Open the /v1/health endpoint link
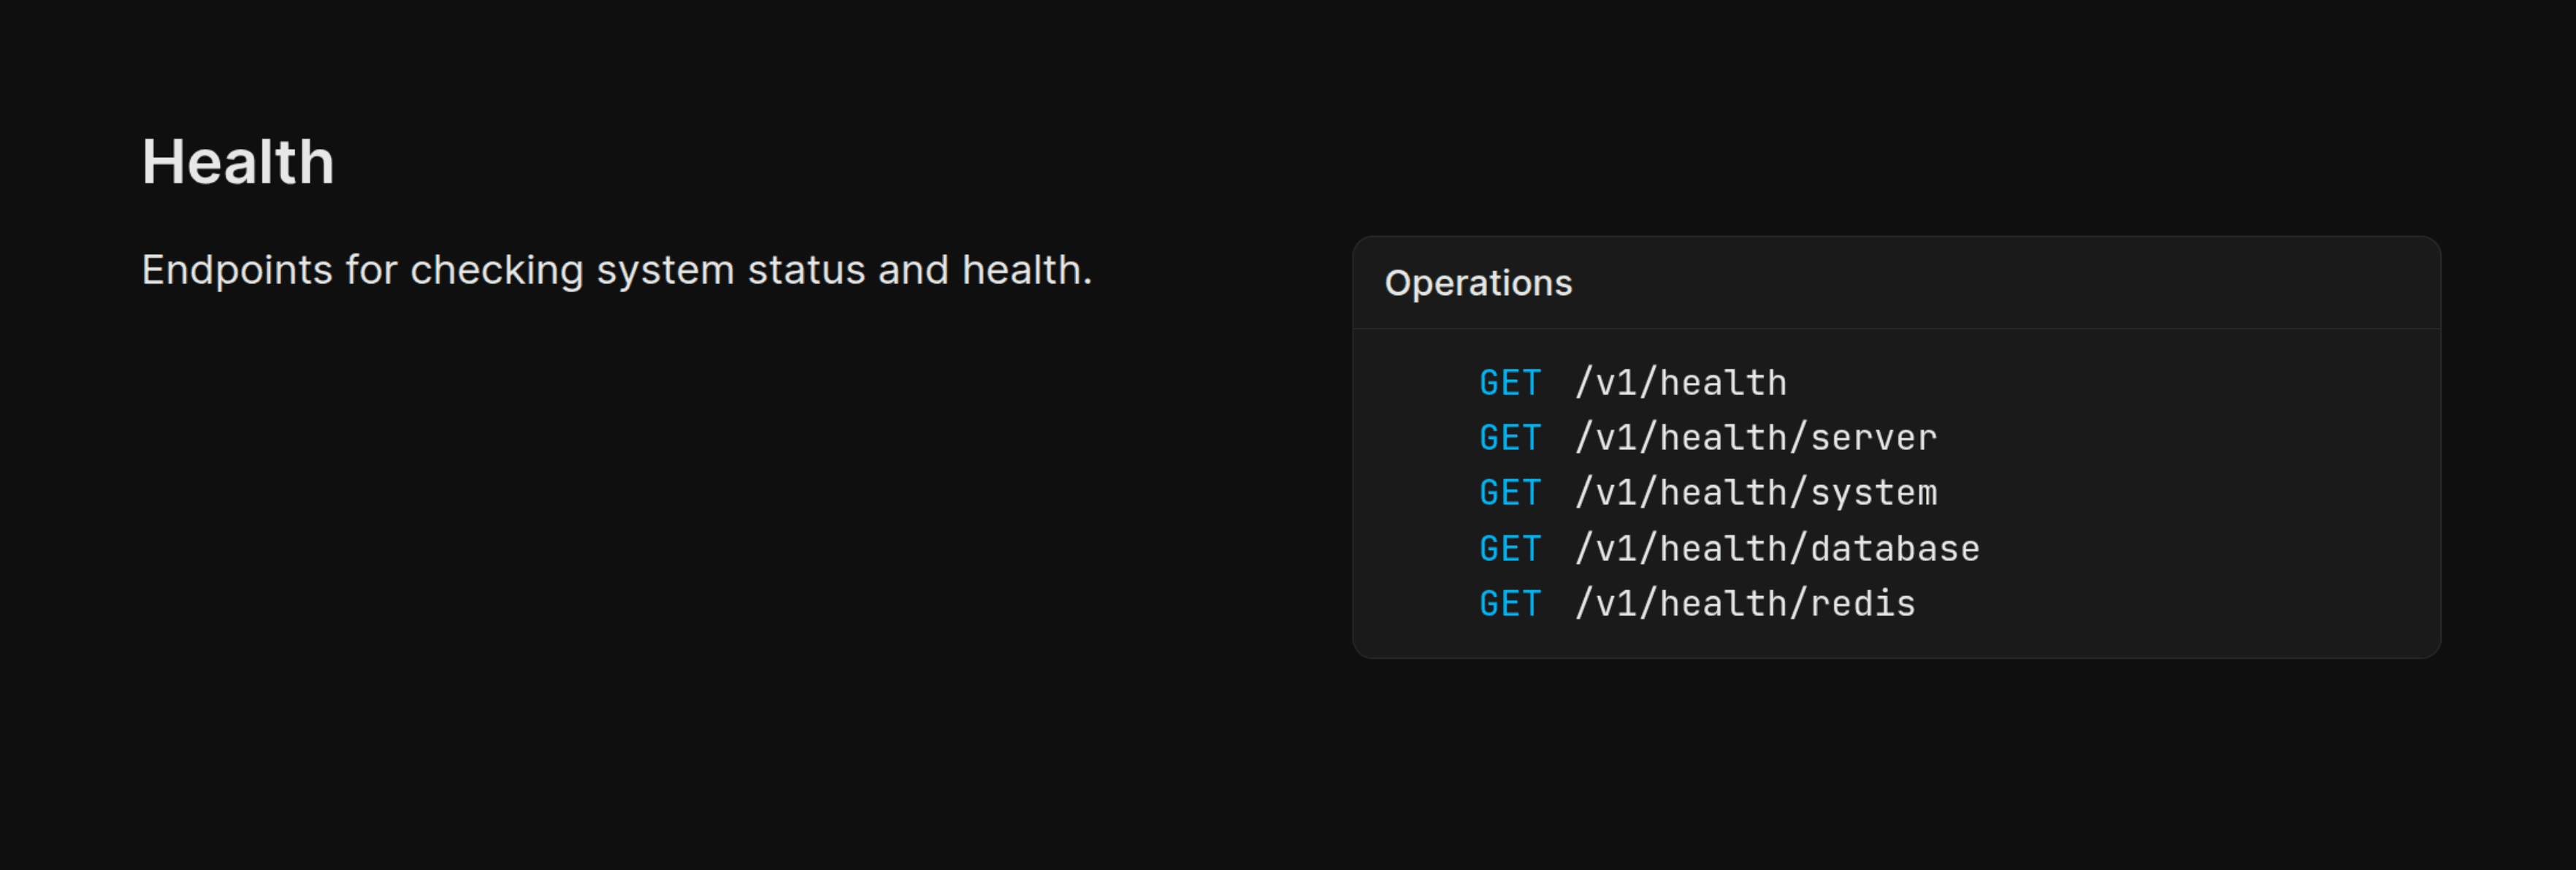Image resolution: width=2576 pixels, height=870 pixels. click(1680, 383)
